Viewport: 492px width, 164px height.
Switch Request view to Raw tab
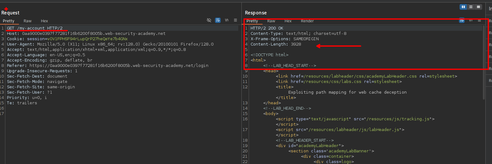(28, 21)
